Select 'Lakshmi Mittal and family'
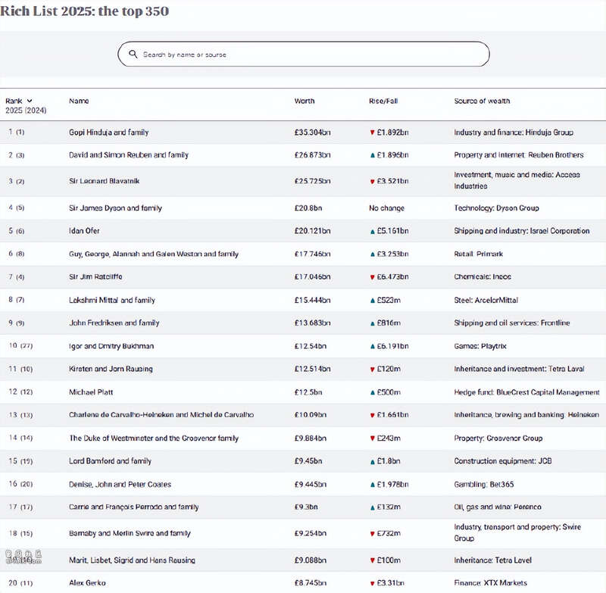Screen dimensions: 606x593 coord(111,300)
